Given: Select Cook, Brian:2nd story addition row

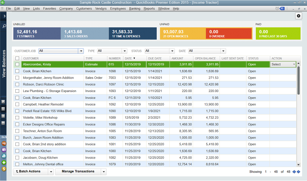Looking at the screenshot, I should pyautogui.click(x=155, y=144).
